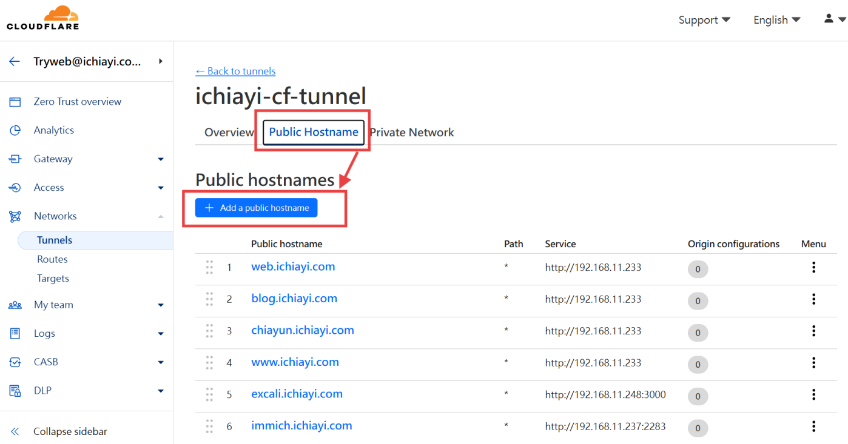The height and width of the screenshot is (444, 848).
Task: Expand the DLP section arrow
Action: coord(161,391)
